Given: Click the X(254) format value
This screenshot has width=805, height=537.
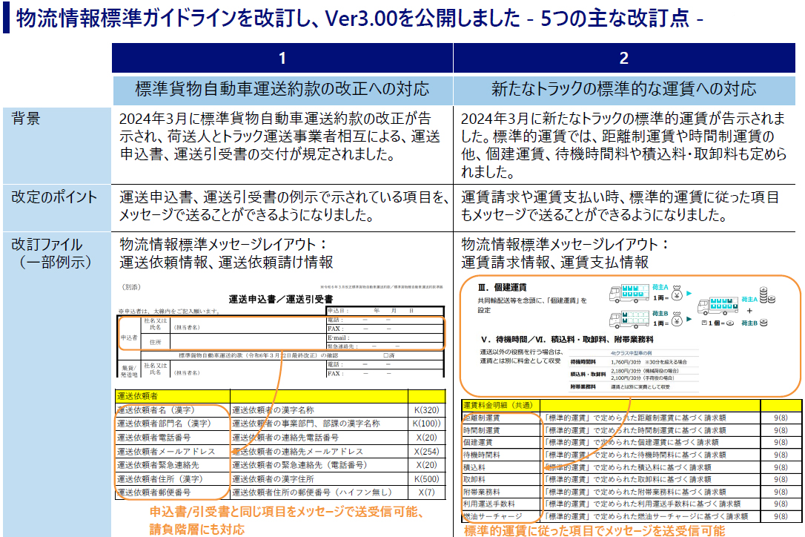Looking at the screenshot, I should [427, 451].
